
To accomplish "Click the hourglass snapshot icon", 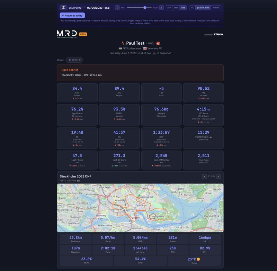I will point(63,8).
